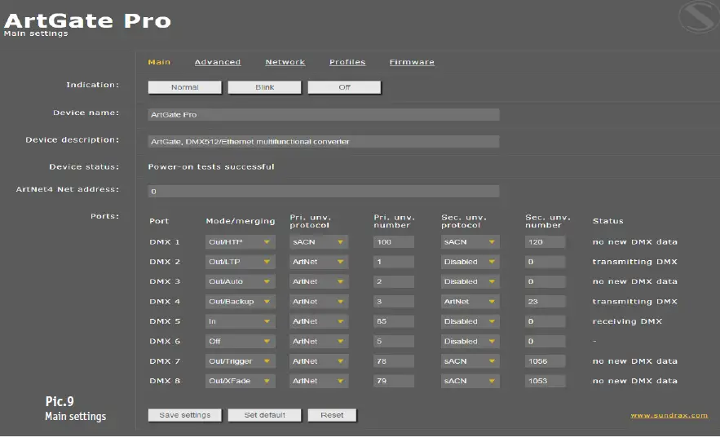Viewport: 720px width, 442px height.
Task: Edit DMX 2 secondary universe number field
Action: pos(545,262)
